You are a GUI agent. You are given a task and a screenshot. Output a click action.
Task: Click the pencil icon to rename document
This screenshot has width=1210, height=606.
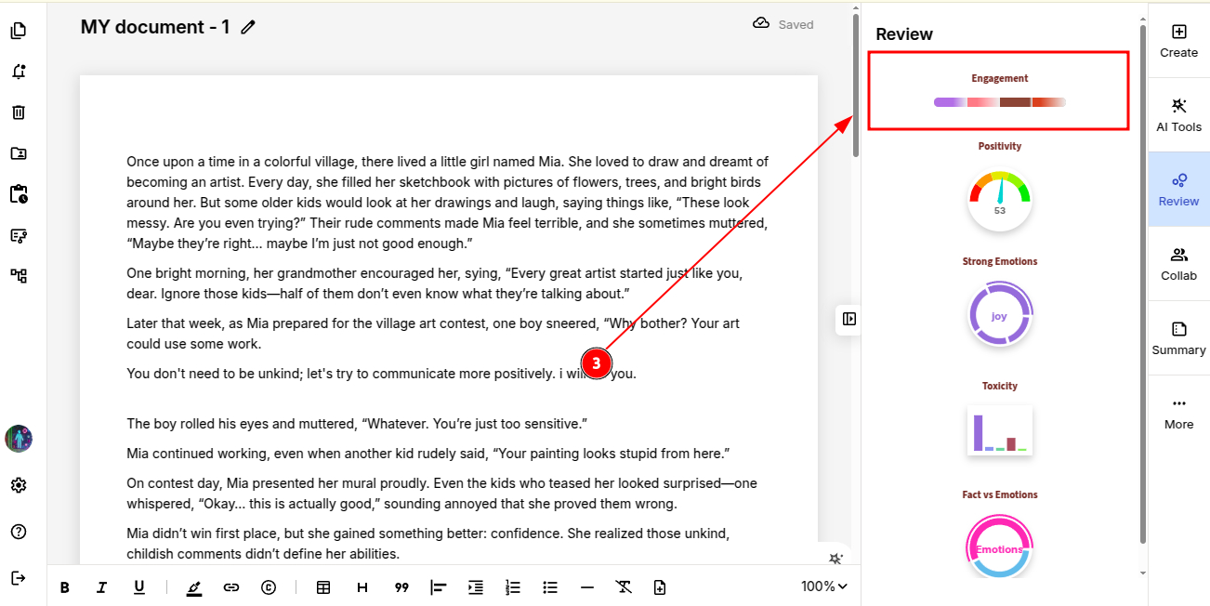point(248,27)
